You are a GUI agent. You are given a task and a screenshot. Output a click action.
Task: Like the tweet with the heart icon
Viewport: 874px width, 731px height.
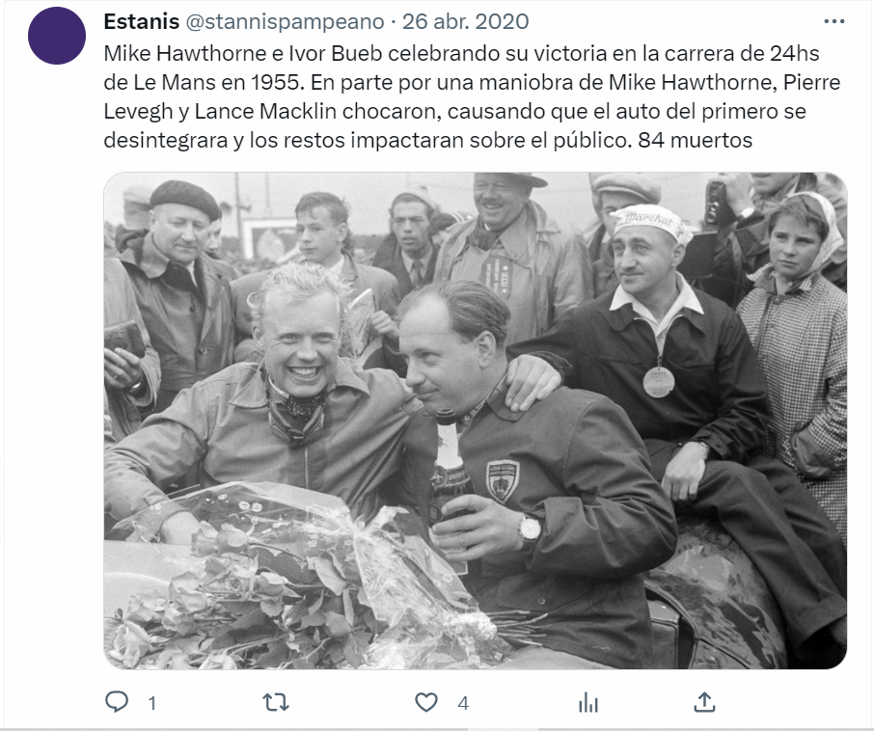(426, 703)
